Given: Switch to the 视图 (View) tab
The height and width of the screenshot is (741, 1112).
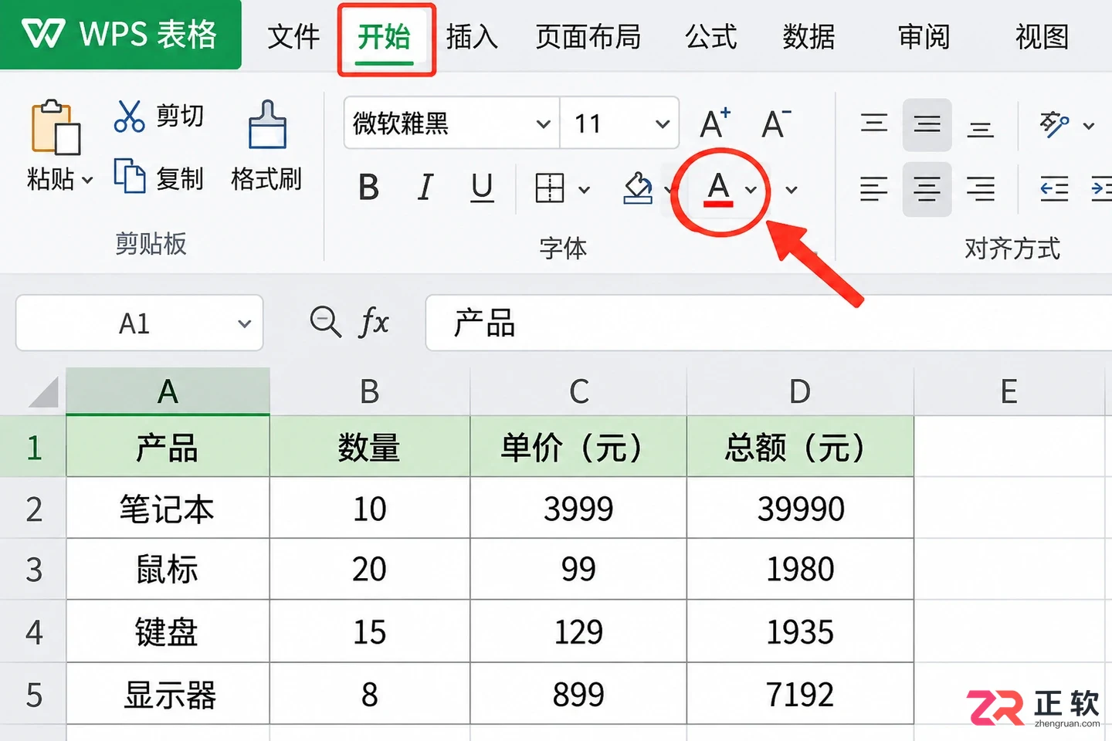Looking at the screenshot, I should coord(1042,36).
